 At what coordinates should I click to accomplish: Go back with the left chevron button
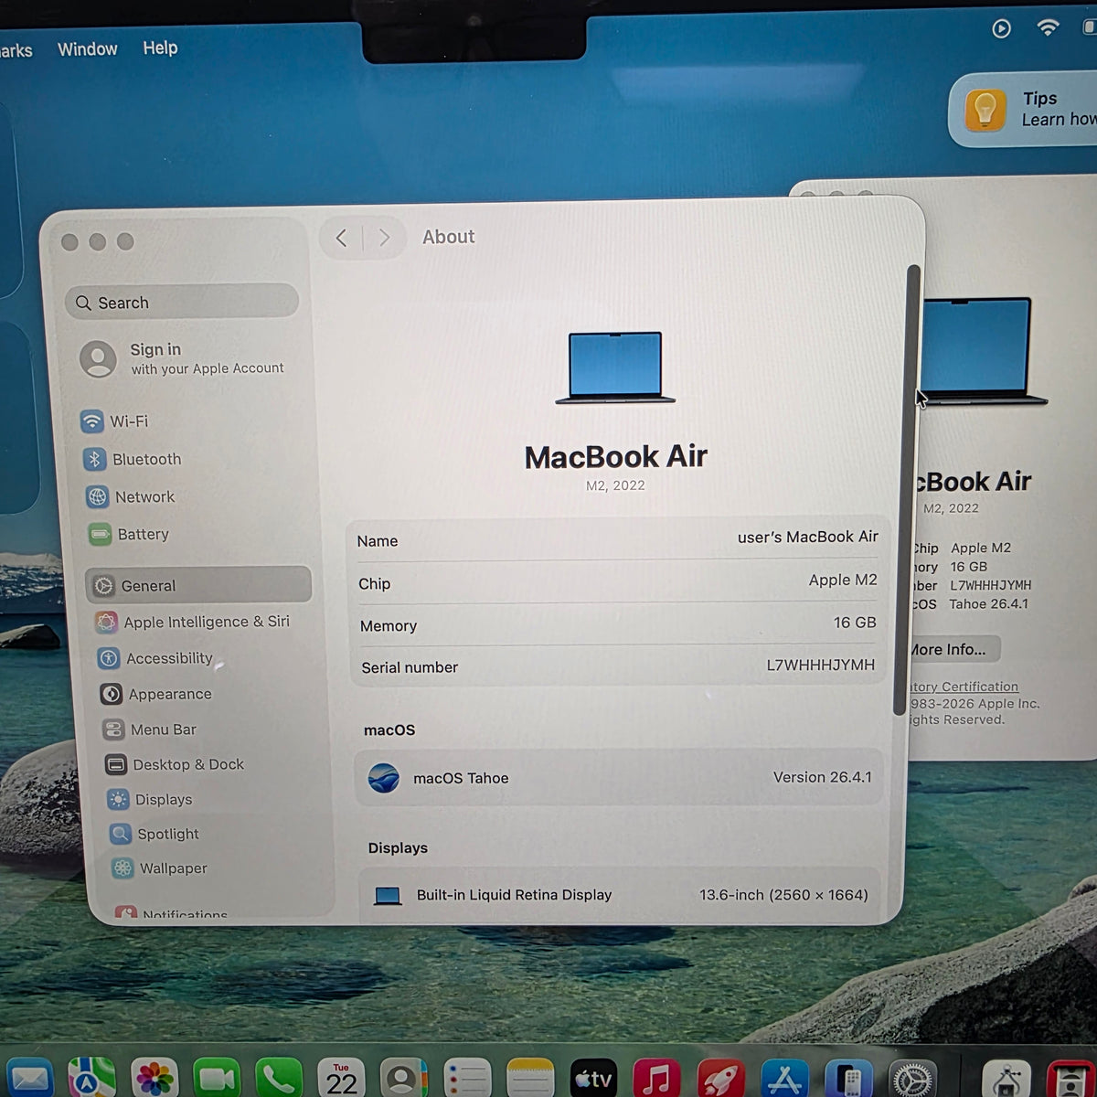click(342, 239)
